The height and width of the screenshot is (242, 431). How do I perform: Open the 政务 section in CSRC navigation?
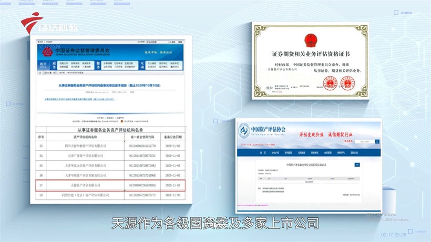point(54,65)
